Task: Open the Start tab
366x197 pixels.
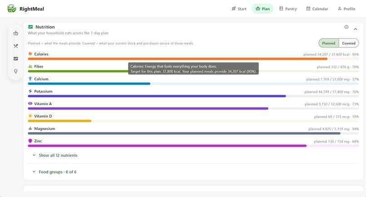Action: [239, 9]
